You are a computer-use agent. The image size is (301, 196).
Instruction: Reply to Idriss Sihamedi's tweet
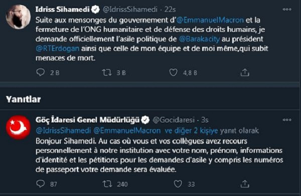40,72
